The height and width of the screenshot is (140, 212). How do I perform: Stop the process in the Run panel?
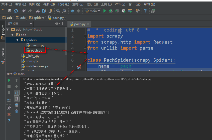[x=9, y=86]
